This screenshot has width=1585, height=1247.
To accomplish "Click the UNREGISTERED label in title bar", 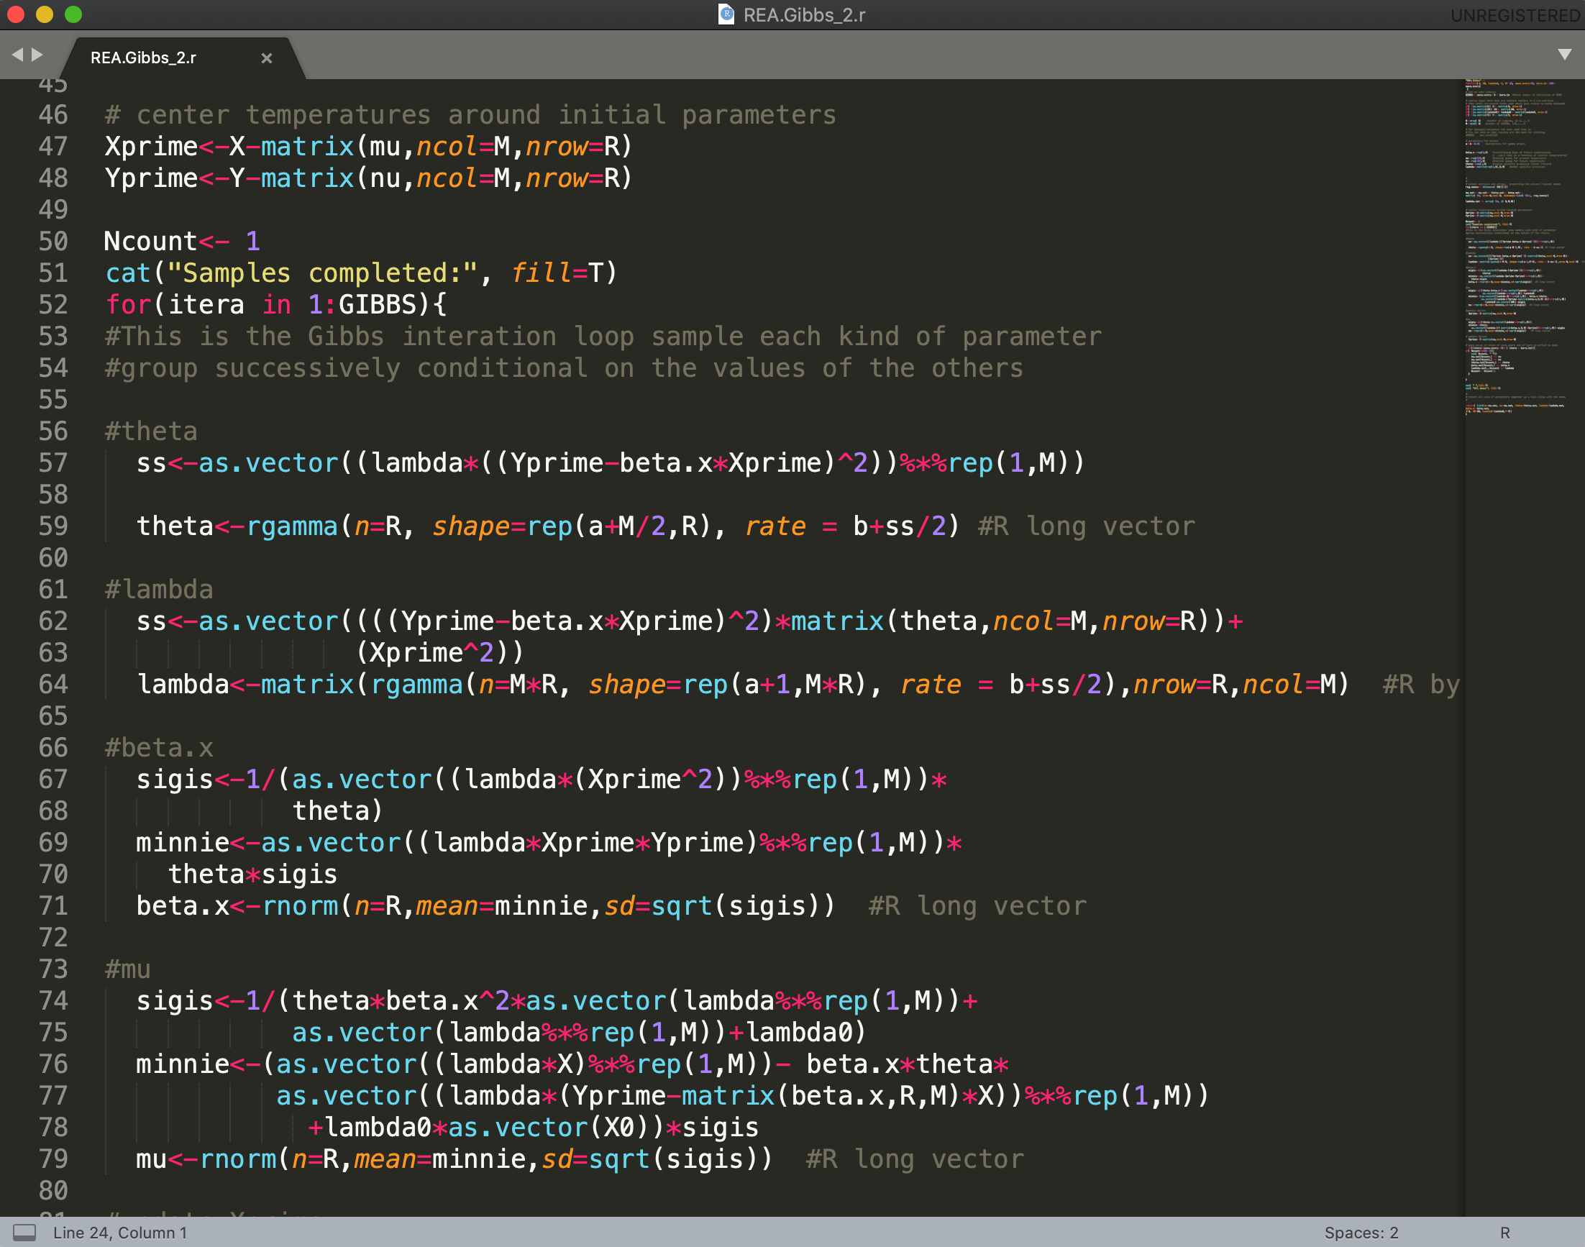I will point(1515,15).
